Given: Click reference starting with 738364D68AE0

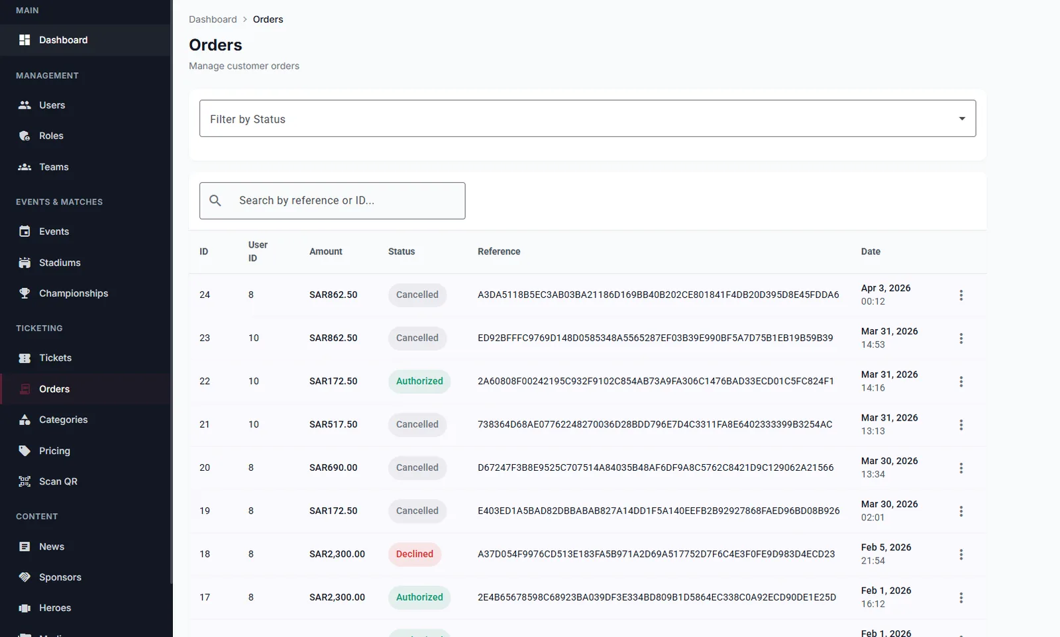Looking at the screenshot, I should (x=655, y=424).
